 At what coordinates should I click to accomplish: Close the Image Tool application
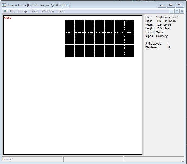[180, 5]
